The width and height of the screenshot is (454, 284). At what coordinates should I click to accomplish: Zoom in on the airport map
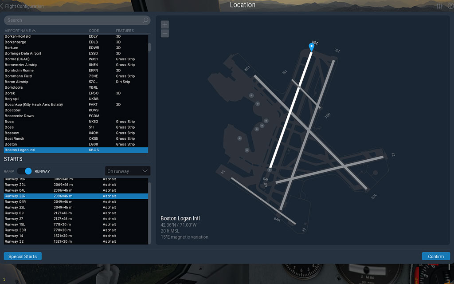click(165, 24)
